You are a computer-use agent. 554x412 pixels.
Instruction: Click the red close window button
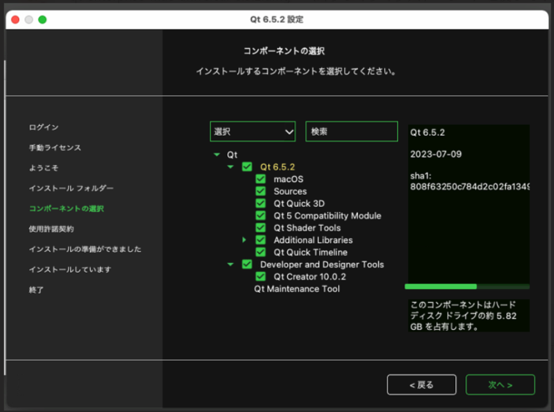[15, 20]
